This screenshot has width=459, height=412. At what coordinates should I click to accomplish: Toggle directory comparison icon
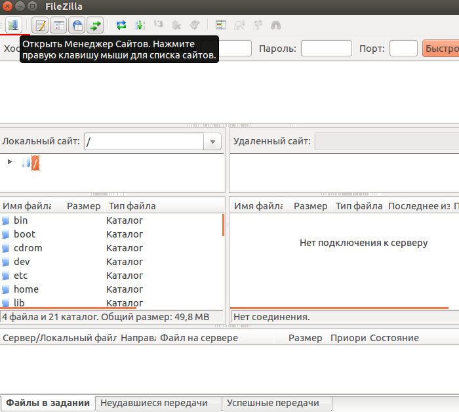(x=239, y=25)
